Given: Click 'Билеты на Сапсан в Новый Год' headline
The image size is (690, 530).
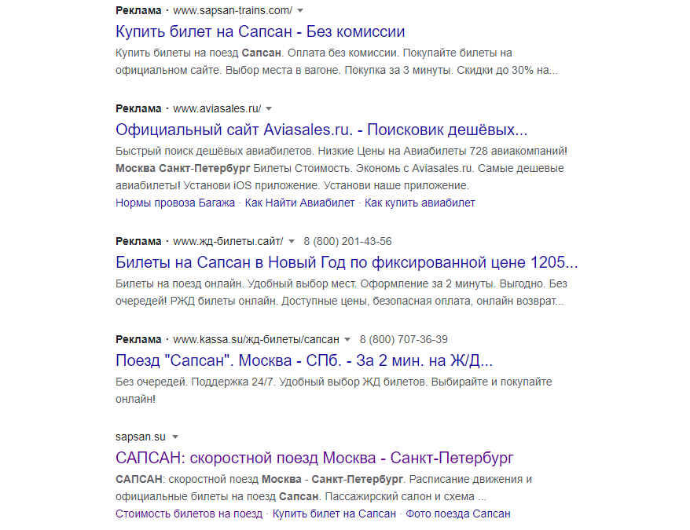Looking at the screenshot, I should (x=347, y=262).
